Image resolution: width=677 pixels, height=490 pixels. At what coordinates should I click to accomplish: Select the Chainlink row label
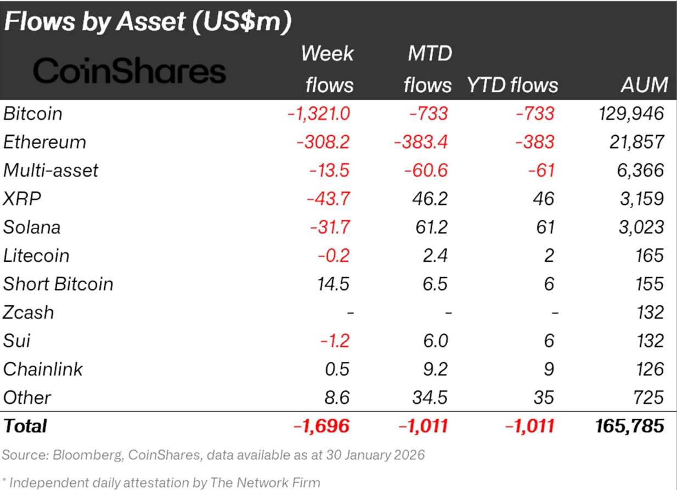pyautogui.click(x=43, y=369)
